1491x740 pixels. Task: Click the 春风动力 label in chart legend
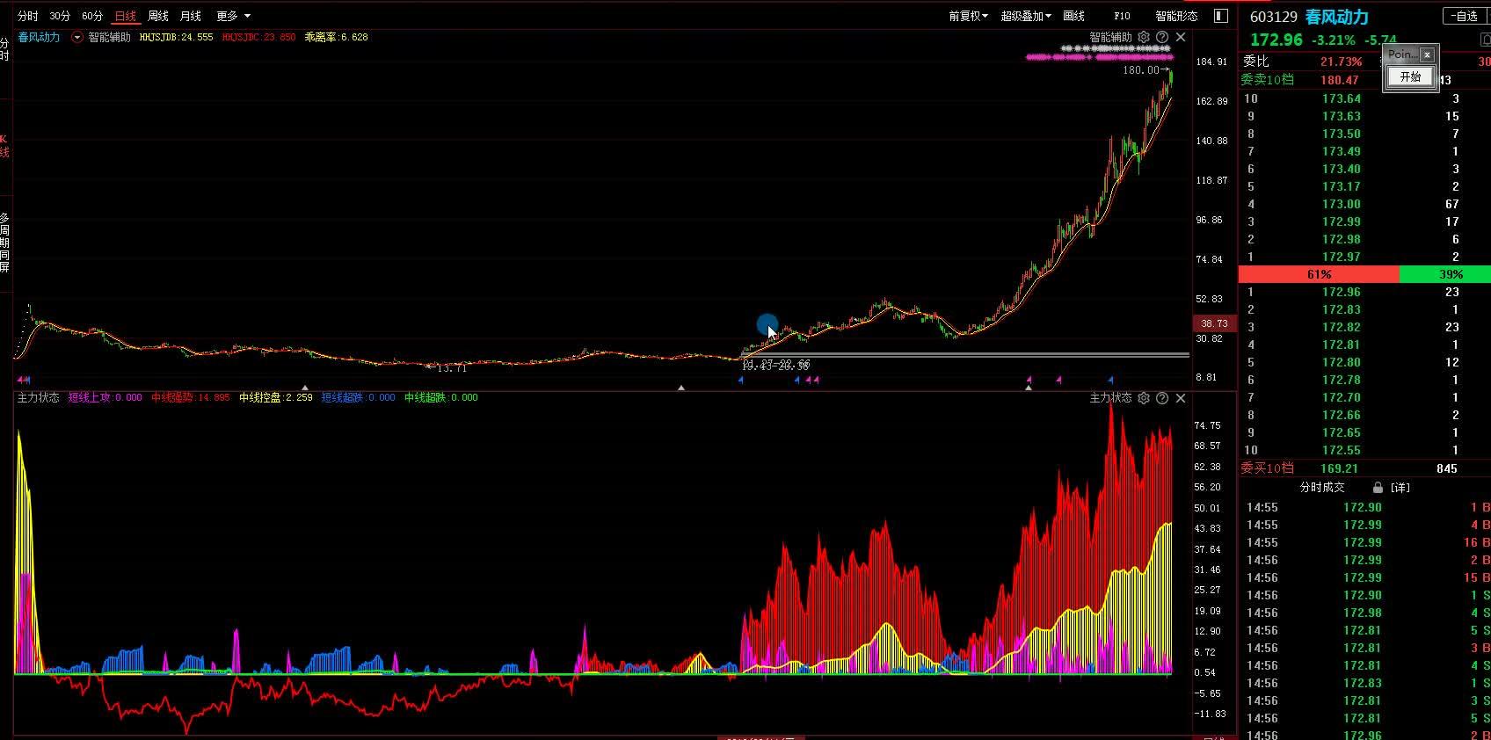coord(39,38)
